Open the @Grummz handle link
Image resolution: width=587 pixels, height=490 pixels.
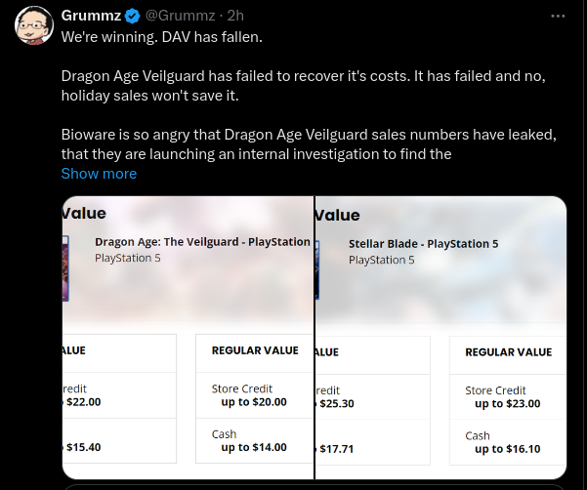tap(180, 17)
